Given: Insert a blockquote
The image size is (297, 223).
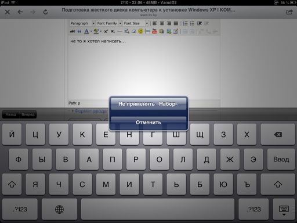Looking at the screenshot, I should [79, 31].
